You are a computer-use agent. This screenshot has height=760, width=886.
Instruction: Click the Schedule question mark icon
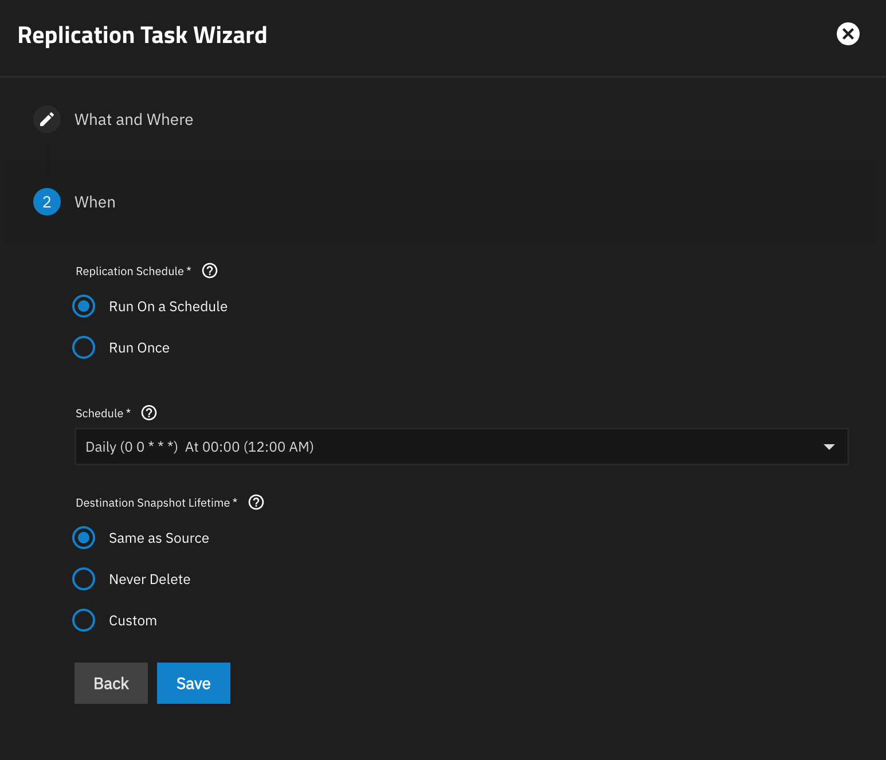(148, 413)
